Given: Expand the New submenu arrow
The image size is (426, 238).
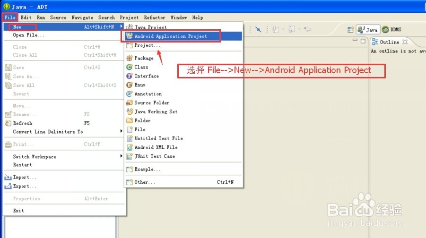Looking at the screenshot, I should [121, 26].
